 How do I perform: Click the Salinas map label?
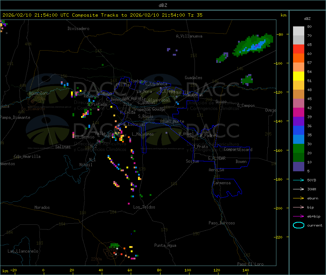click(63, 147)
